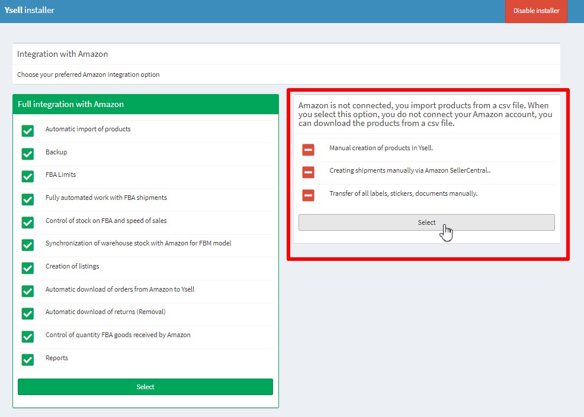Click 'Automatic download of returns (Removal)' text
Viewport: 584px width, 417px height.
[105, 312]
